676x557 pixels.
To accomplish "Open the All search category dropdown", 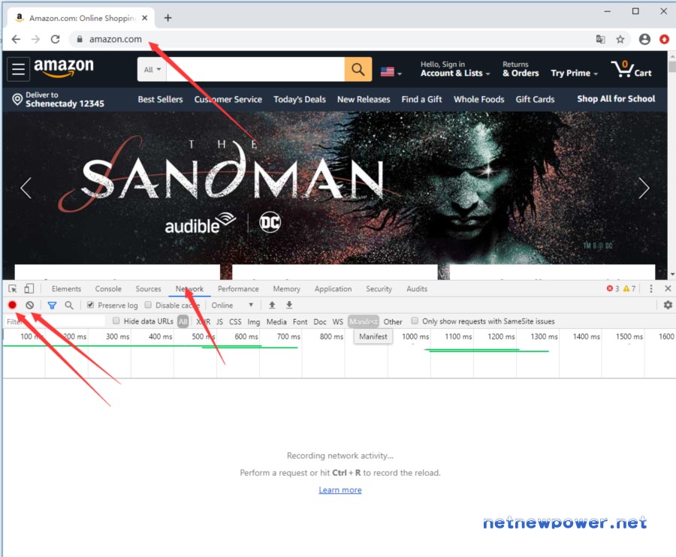I will pyautogui.click(x=152, y=69).
